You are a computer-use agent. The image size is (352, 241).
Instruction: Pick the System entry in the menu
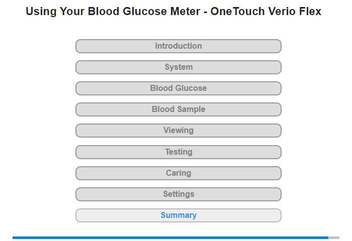(178, 67)
